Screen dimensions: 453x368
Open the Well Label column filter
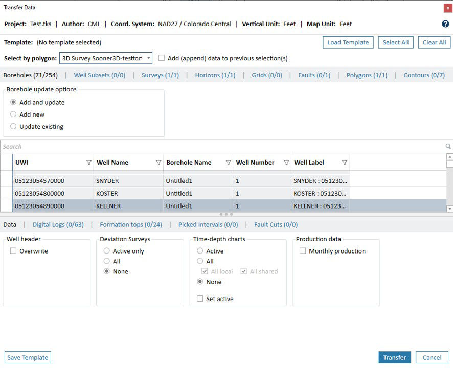(344, 163)
